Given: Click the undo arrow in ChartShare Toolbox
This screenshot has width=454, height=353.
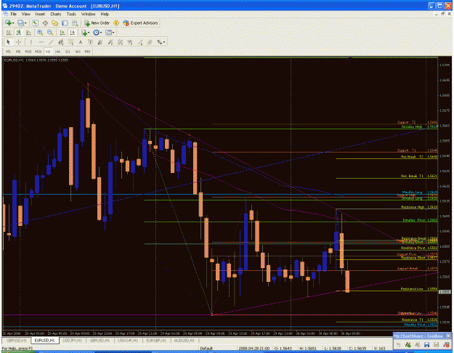Looking at the screenshot, I should pyautogui.click(x=398, y=344).
